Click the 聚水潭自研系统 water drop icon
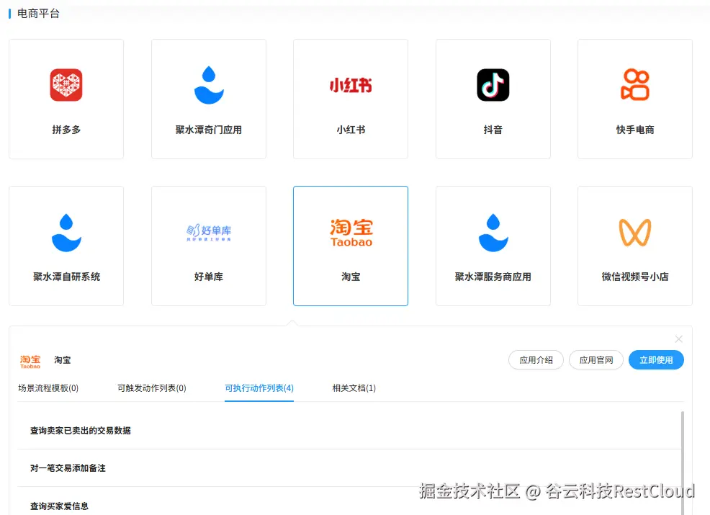This screenshot has height=515, width=710. click(x=66, y=233)
